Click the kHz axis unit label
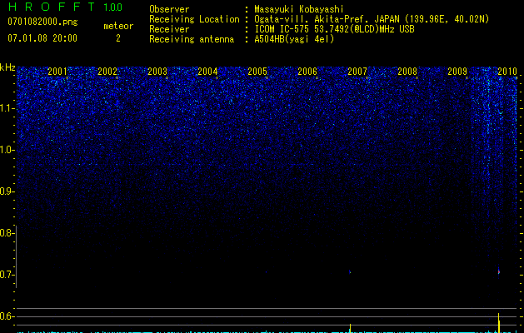The image size is (524, 333). pyautogui.click(x=7, y=67)
